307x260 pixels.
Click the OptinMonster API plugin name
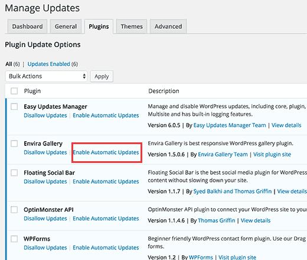point(48,209)
